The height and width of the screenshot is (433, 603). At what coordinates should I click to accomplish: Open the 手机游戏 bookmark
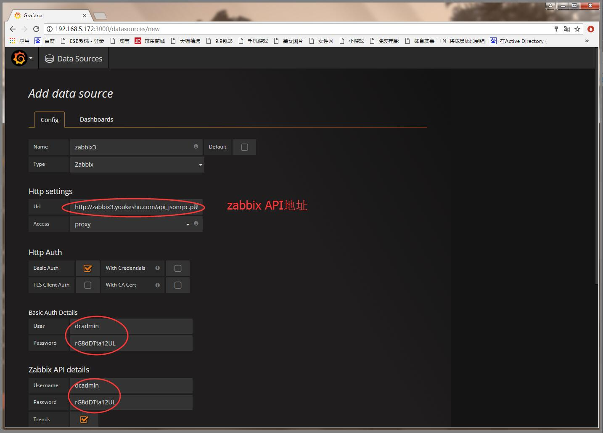tap(253, 41)
